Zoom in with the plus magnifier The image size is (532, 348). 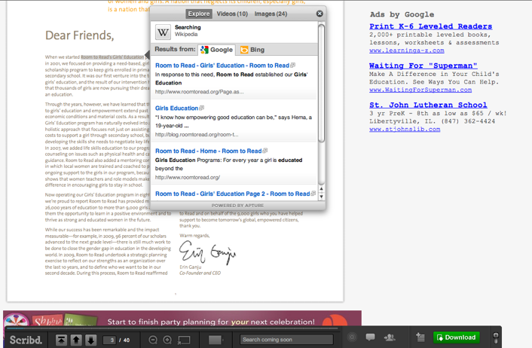[x=167, y=340]
